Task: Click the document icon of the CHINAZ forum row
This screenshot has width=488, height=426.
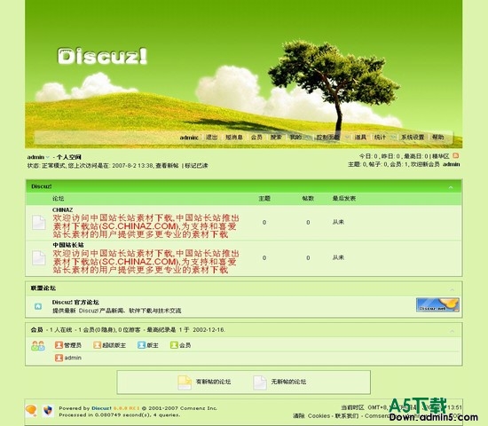Action: [38, 223]
